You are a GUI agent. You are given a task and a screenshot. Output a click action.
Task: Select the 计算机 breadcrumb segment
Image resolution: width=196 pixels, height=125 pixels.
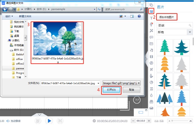[x=28, y=9]
